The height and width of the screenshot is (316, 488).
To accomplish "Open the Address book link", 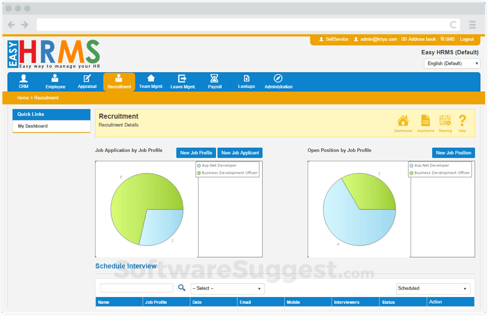I will (x=418, y=39).
